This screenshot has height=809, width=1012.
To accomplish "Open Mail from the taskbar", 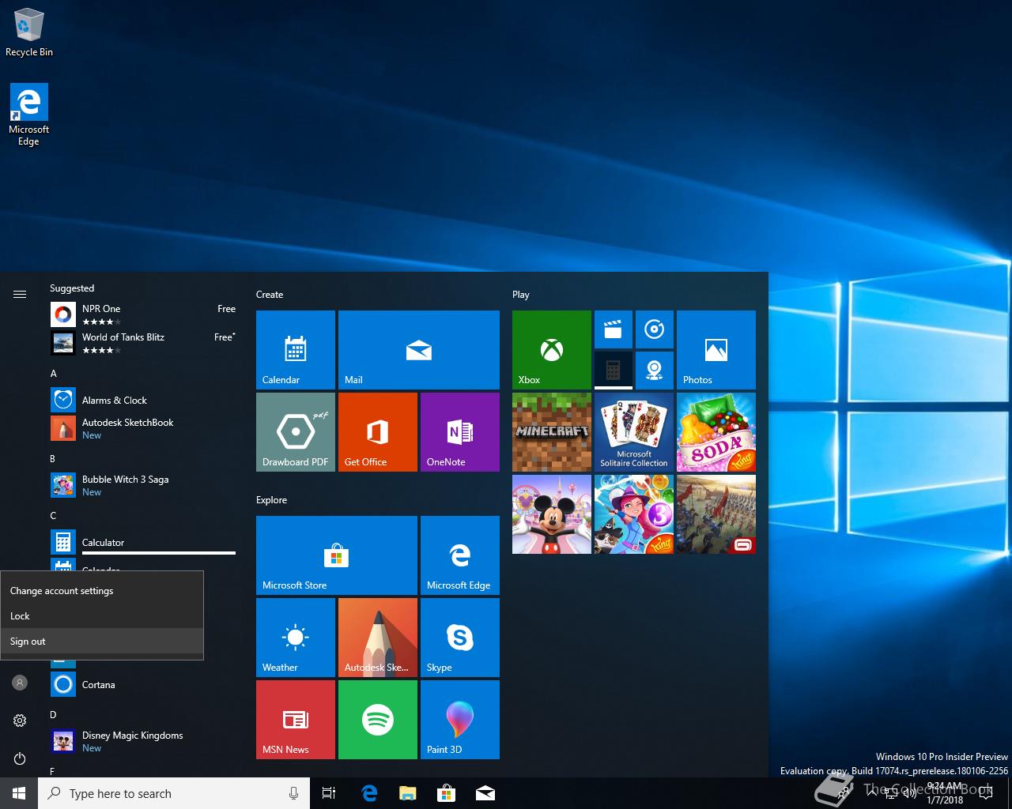I will (x=485, y=793).
